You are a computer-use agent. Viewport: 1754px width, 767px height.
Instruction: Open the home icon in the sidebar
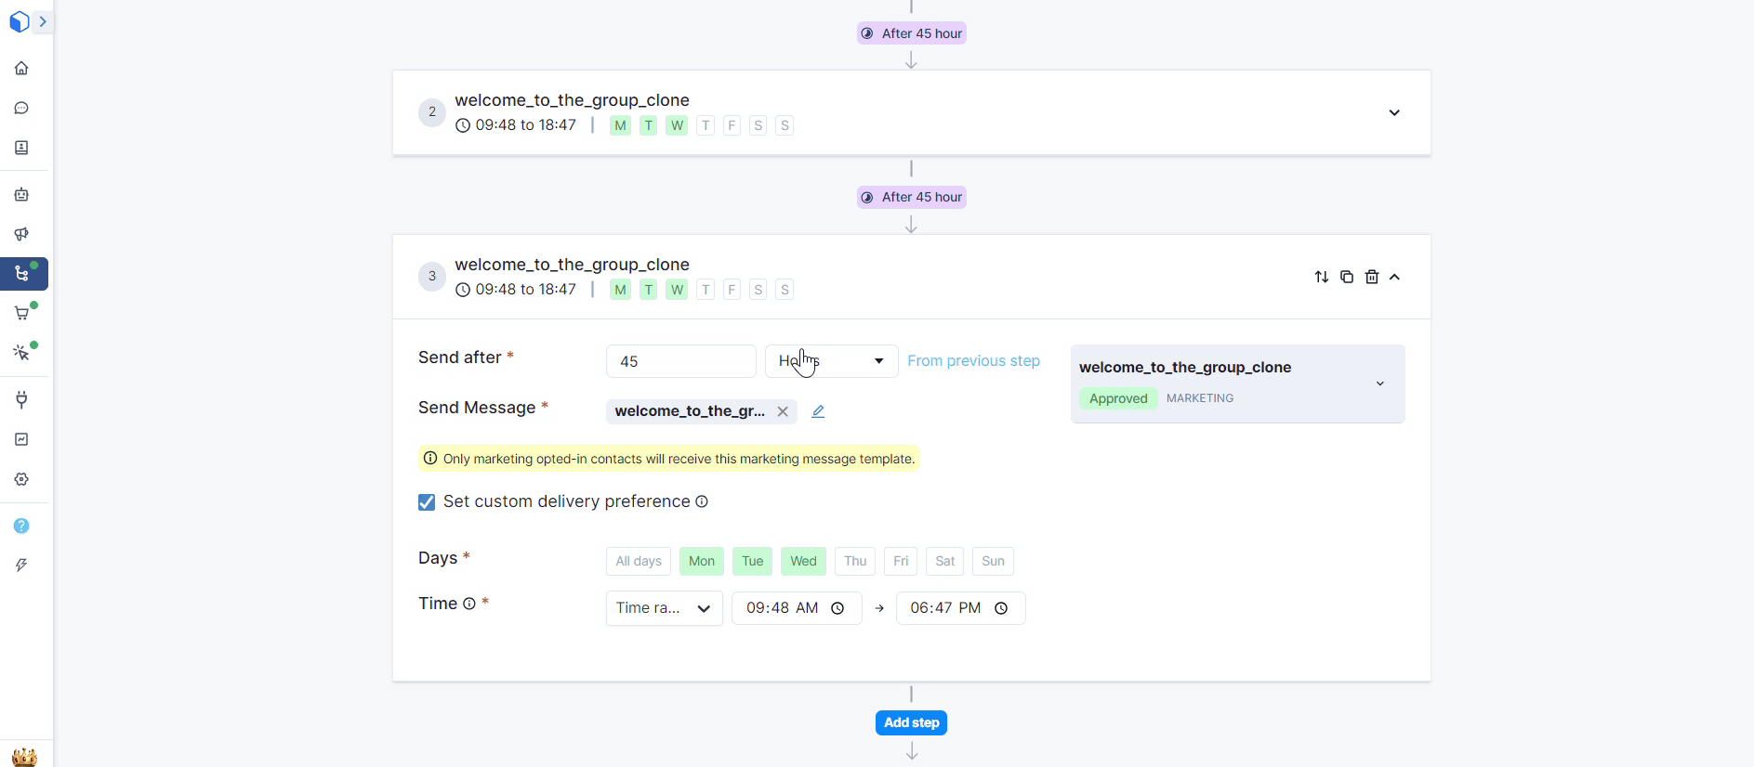pos(21,68)
